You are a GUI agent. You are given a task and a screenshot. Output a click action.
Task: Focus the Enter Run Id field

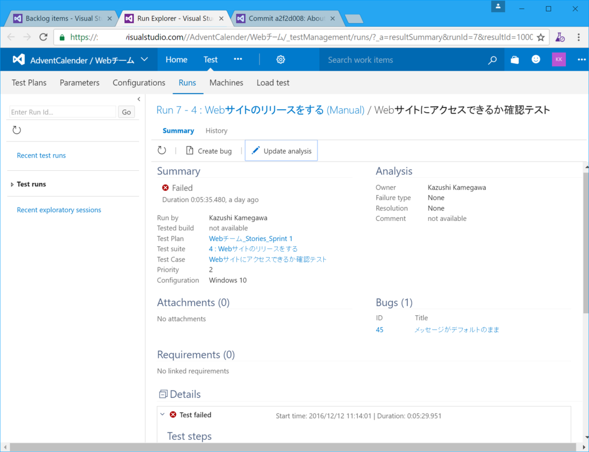point(62,112)
